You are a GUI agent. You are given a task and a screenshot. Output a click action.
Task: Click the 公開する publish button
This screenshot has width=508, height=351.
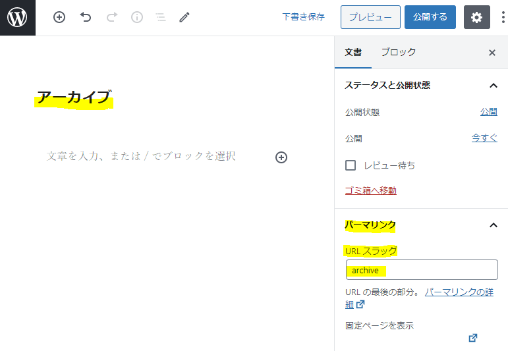click(430, 17)
